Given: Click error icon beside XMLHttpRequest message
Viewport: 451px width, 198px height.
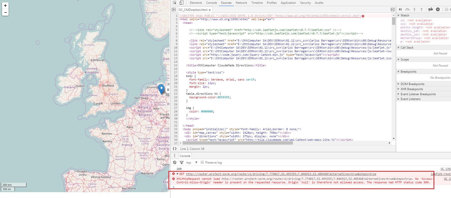Looking at the screenshot, I should (174, 179).
